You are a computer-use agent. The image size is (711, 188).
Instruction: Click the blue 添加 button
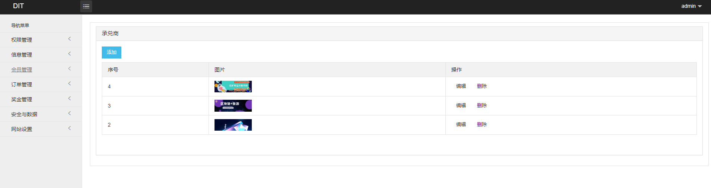click(x=112, y=52)
